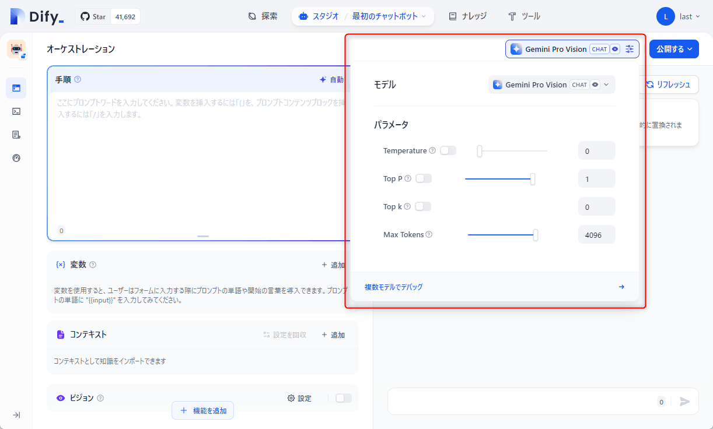Open the logs sidebar icon
This screenshot has width=713, height=429.
[x=16, y=135]
